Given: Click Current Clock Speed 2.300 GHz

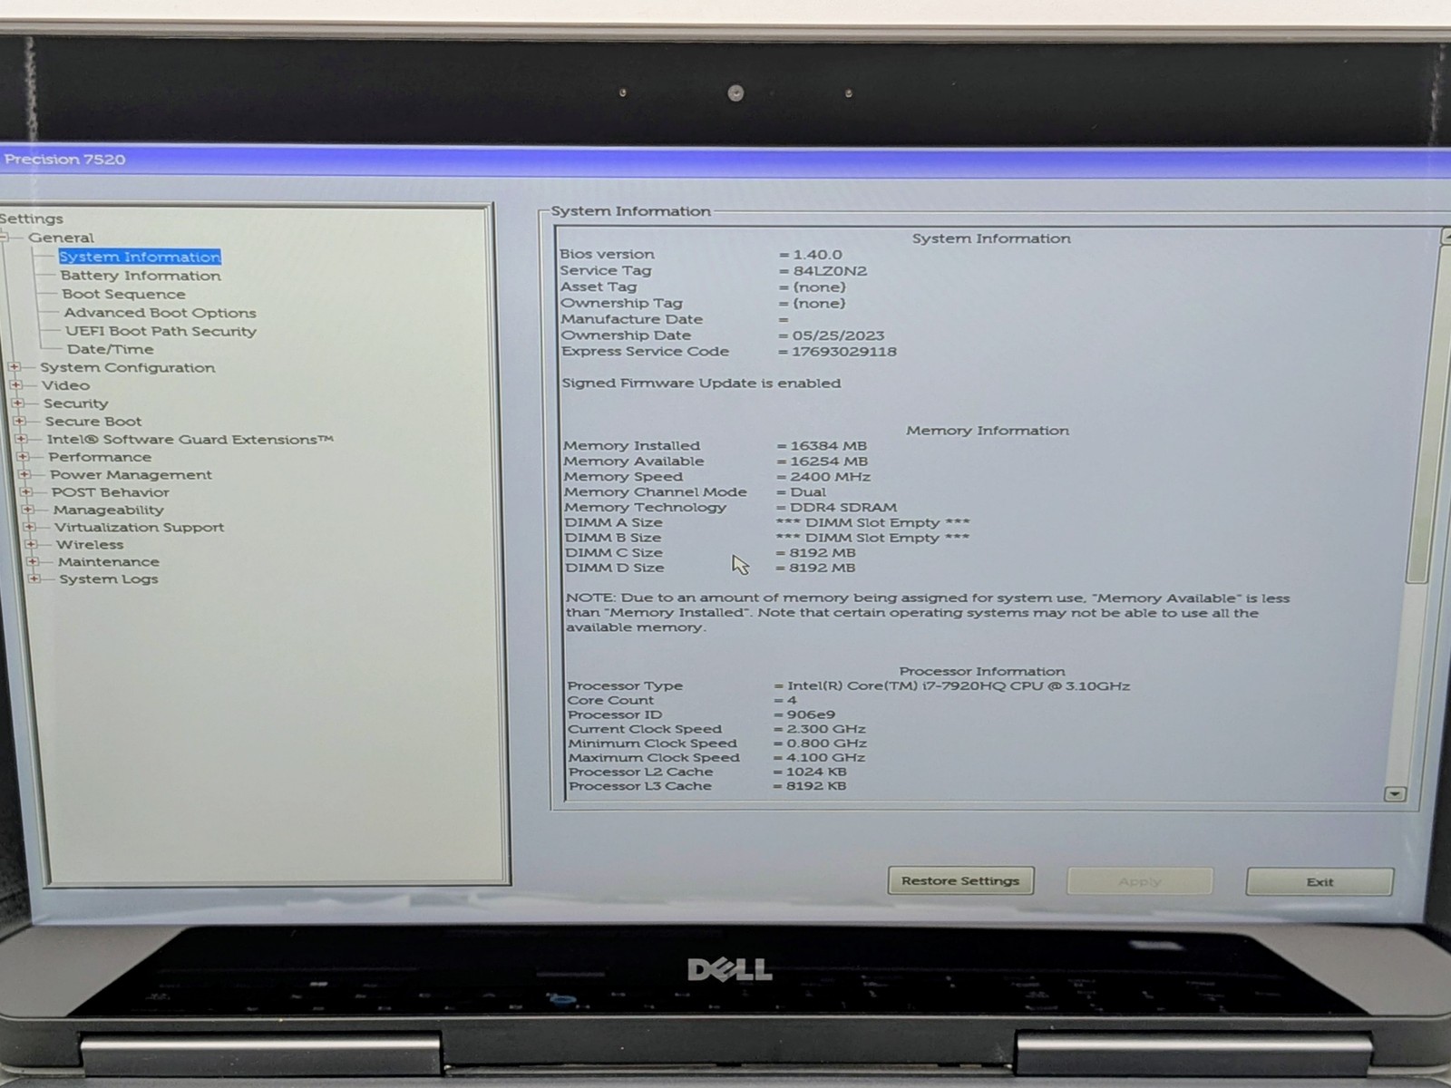Looking at the screenshot, I should [x=825, y=729].
